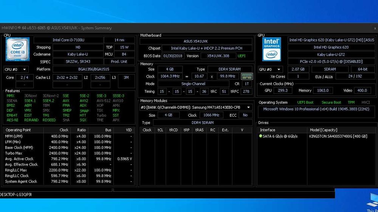Click the Intel Core i3-7100U name field
Viewport: 378px width, 212px height.
click(x=68, y=40)
